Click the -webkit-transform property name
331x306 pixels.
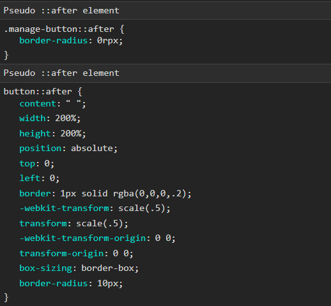(64, 208)
